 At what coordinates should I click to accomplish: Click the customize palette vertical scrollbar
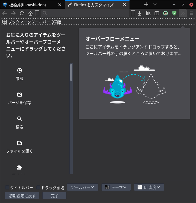(71, 73)
